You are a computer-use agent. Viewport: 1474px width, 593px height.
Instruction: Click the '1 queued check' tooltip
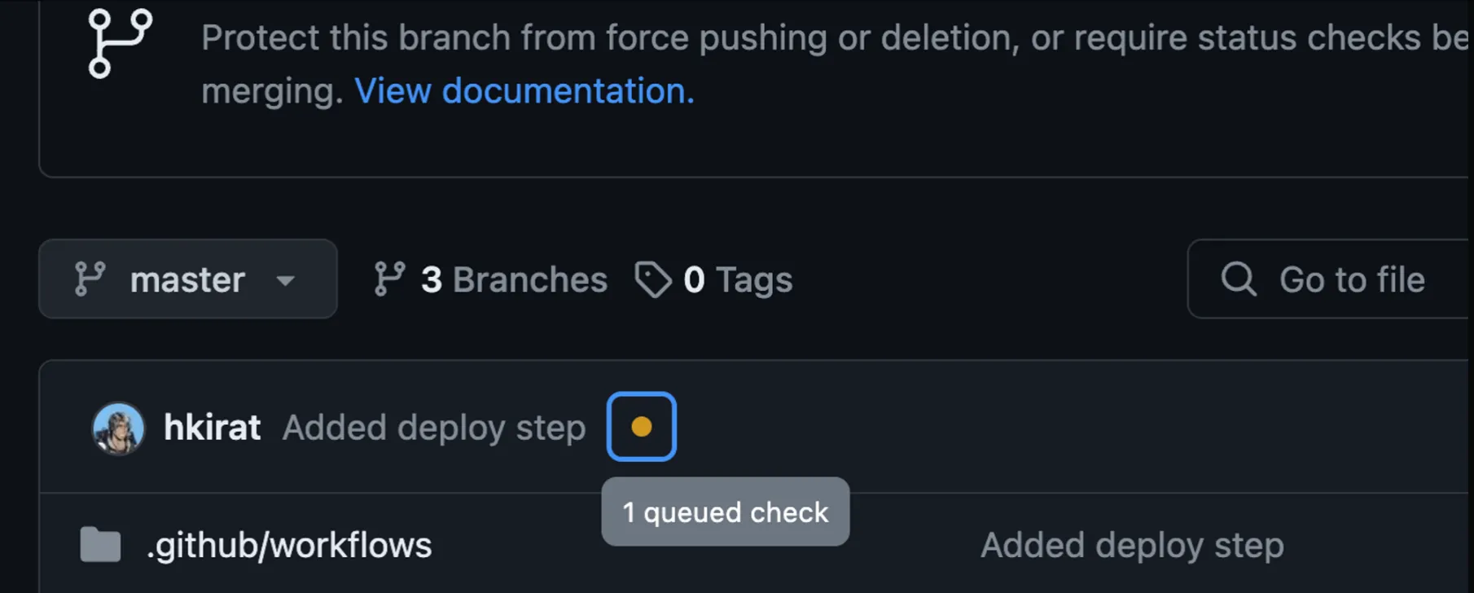coord(725,512)
